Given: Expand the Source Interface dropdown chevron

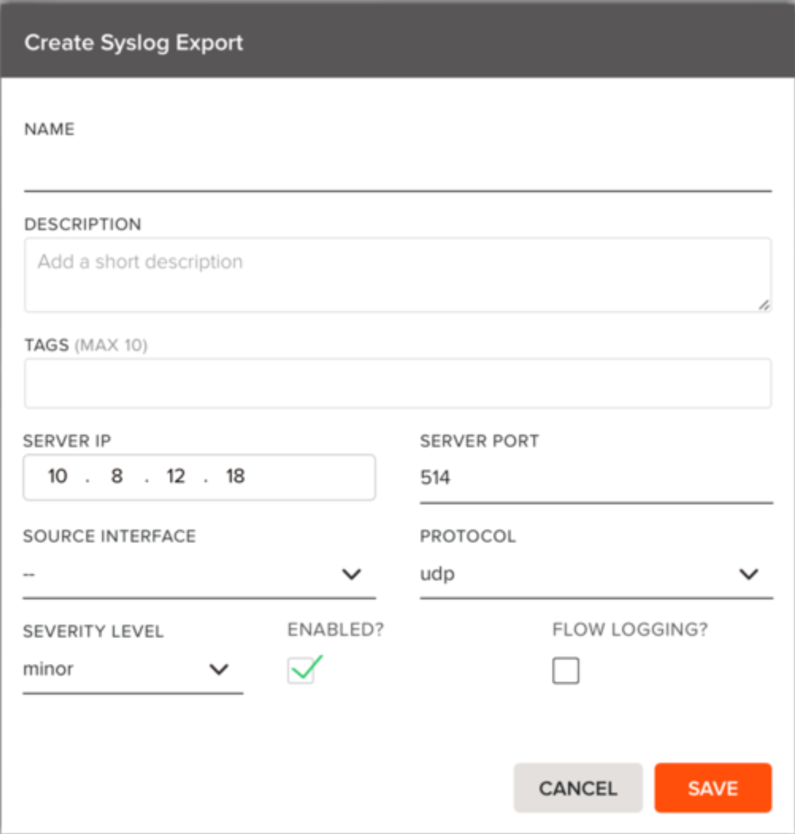Looking at the screenshot, I should click(x=352, y=575).
